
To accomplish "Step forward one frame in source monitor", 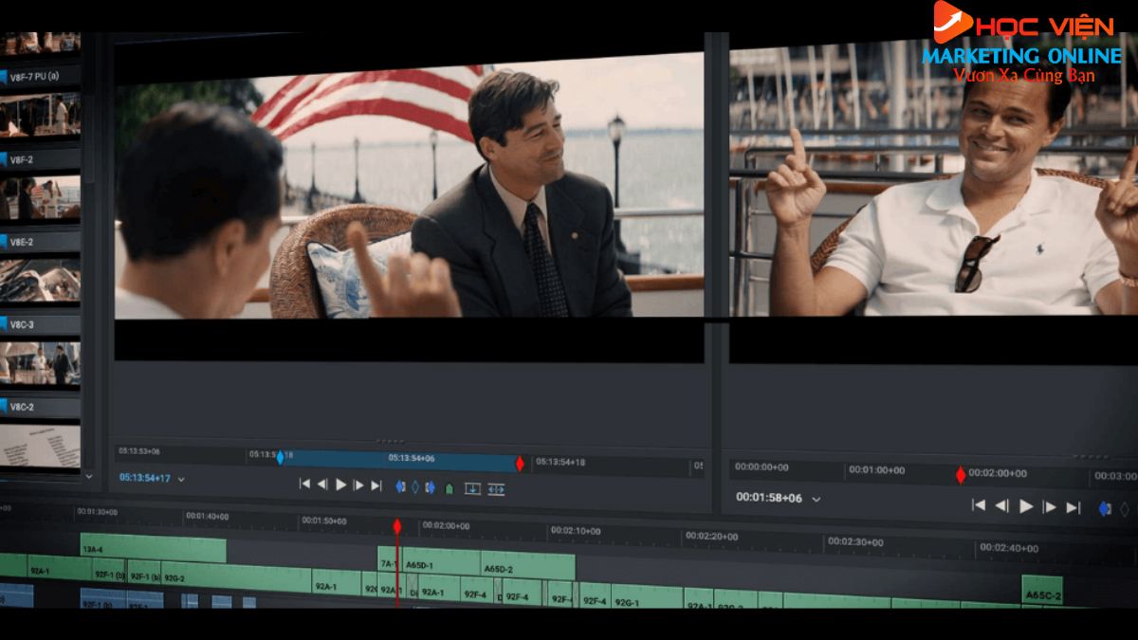I will (x=358, y=485).
